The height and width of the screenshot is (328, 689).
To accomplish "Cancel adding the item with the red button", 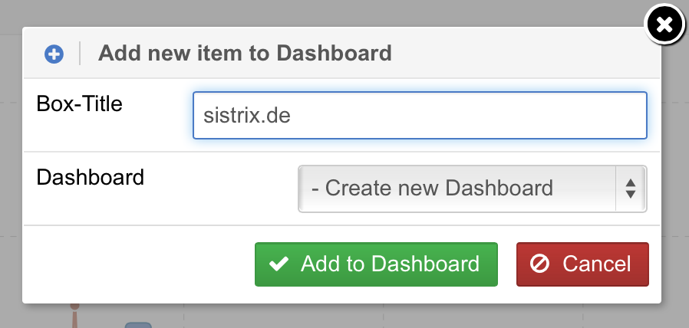I will pos(582,264).
